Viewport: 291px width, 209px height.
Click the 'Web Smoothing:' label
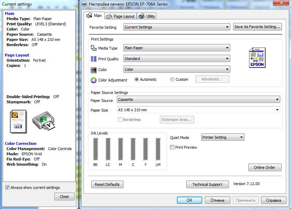(23, 164)
